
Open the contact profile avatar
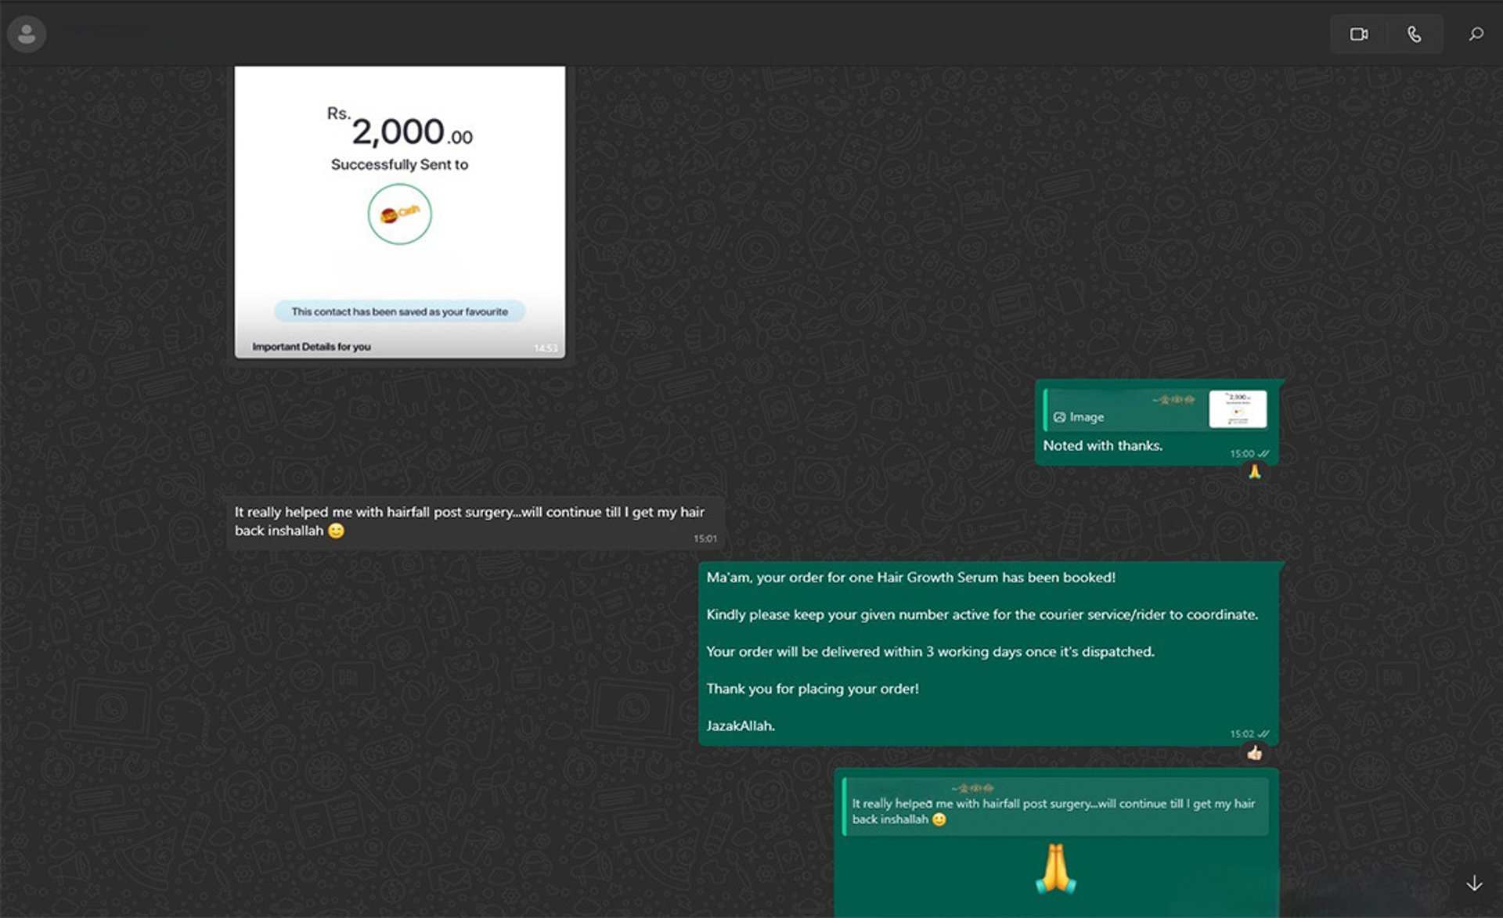27,34
